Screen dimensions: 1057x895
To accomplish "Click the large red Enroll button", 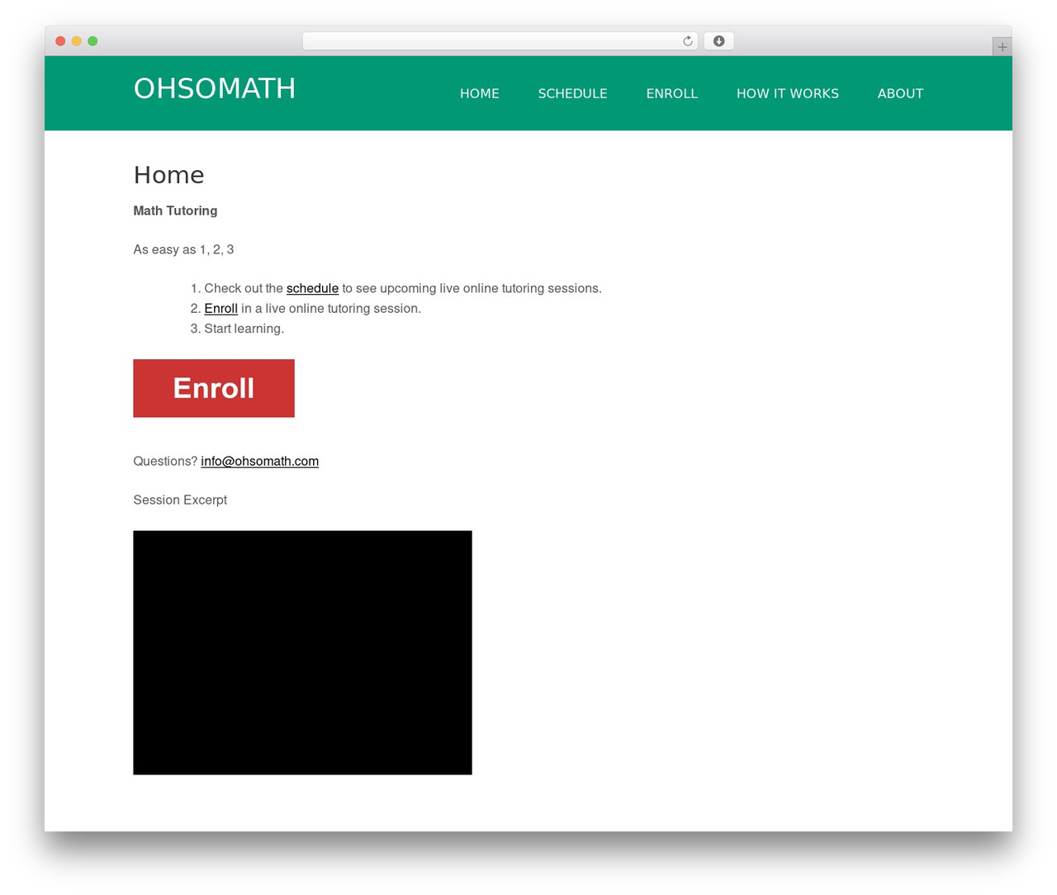I will (x=214, y=388).
